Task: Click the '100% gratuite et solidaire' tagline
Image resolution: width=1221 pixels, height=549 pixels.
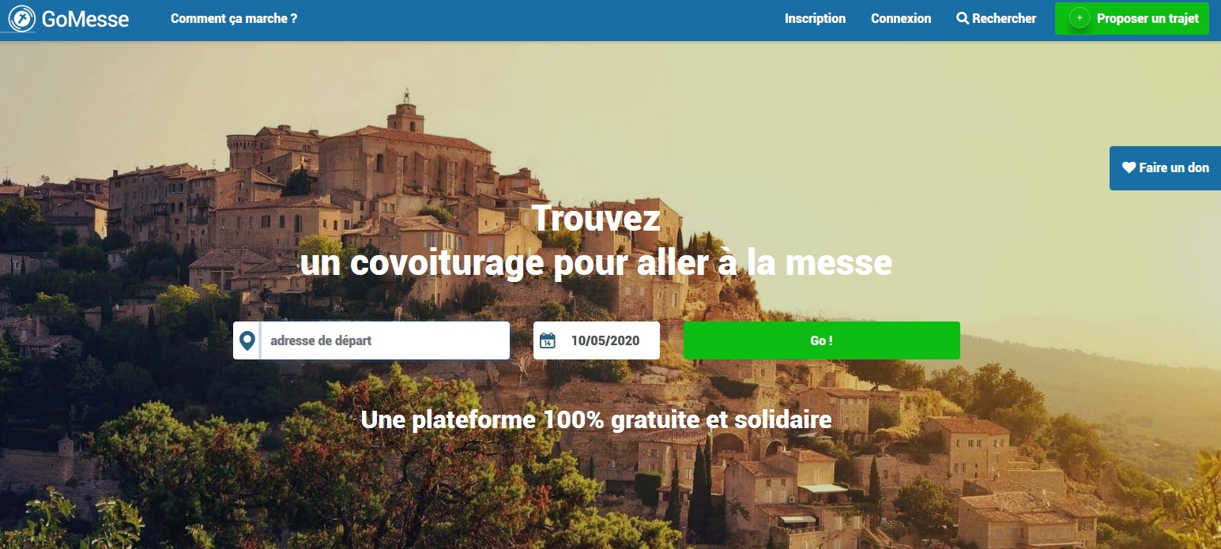Action: coord(688,419)
